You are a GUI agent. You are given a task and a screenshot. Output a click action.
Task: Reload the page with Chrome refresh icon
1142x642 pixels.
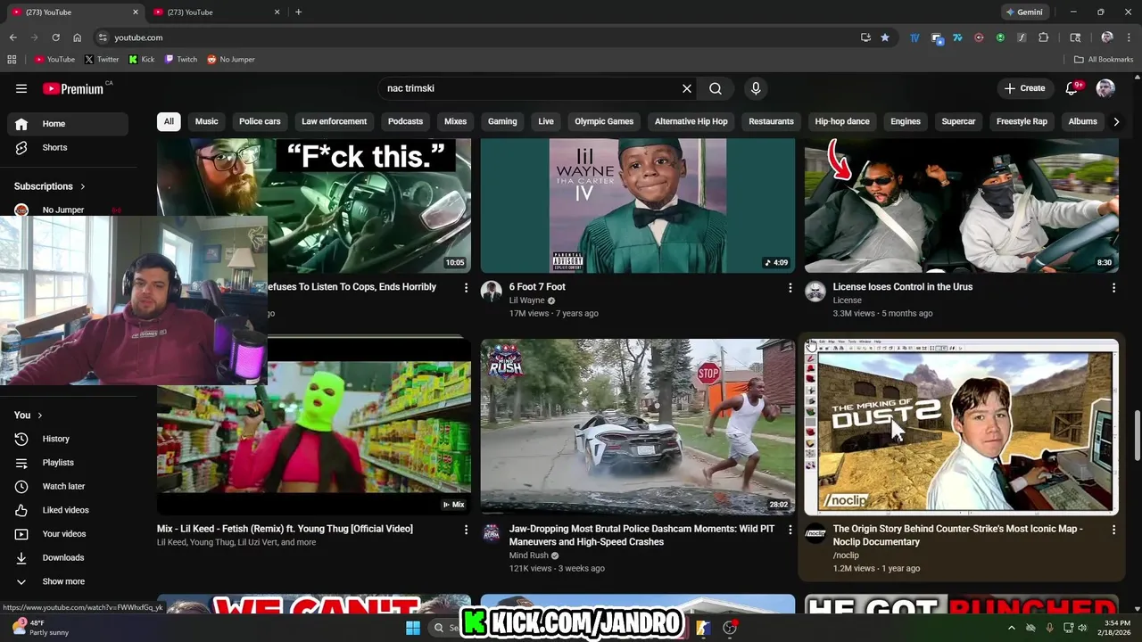click(x=55, y=37)
